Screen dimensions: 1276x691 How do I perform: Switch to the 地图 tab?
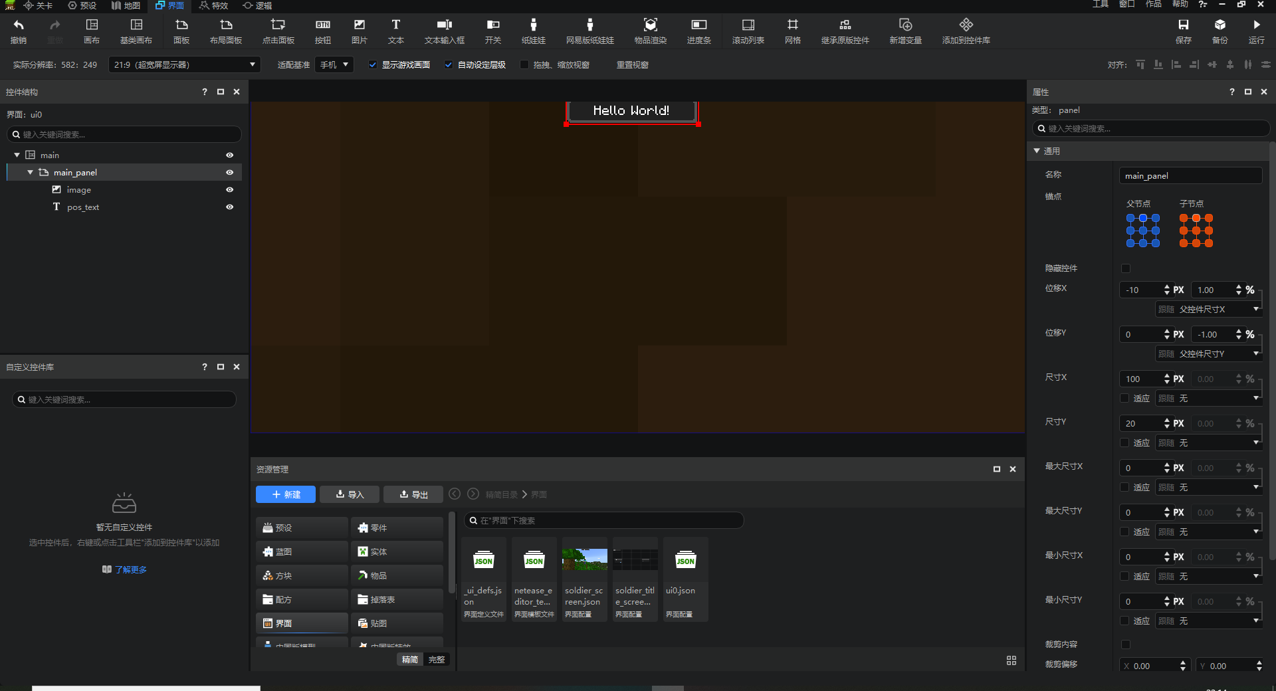(x=126, y=6)
